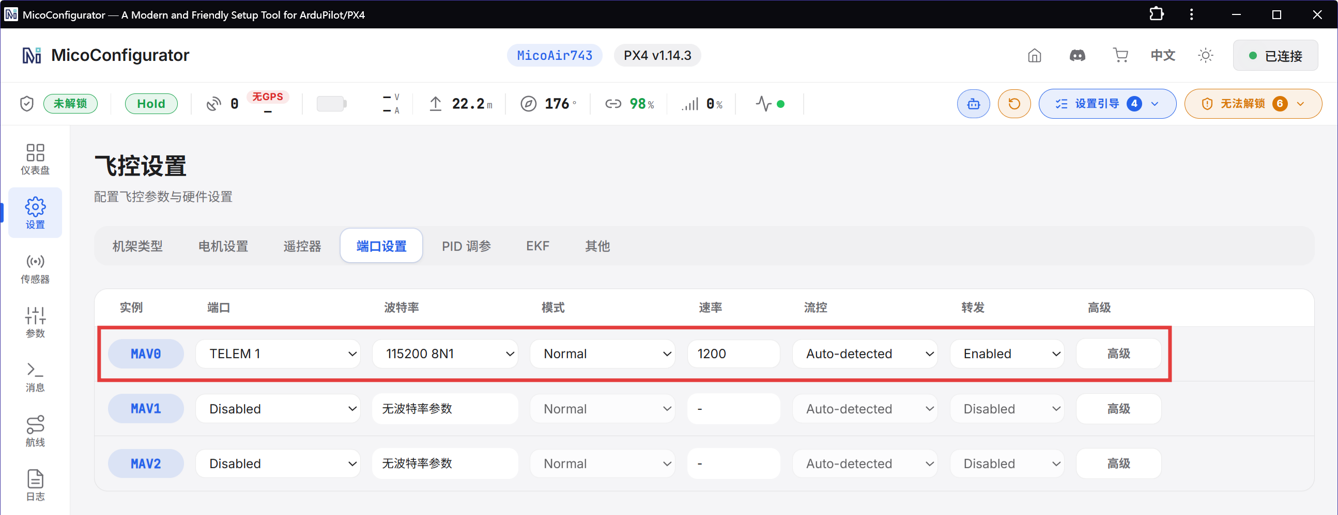Viewport: 1338px width, 515px height.
Task: Click the MAV2 instance badge
Action: pos(146,464)
